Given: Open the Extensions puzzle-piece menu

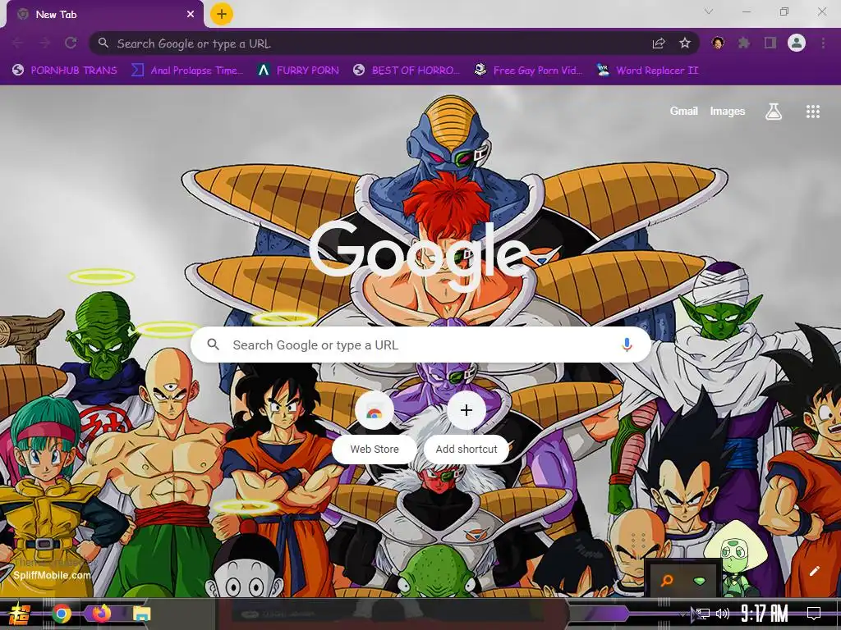Looking at the screenshot, I should [x=744, y=43].
